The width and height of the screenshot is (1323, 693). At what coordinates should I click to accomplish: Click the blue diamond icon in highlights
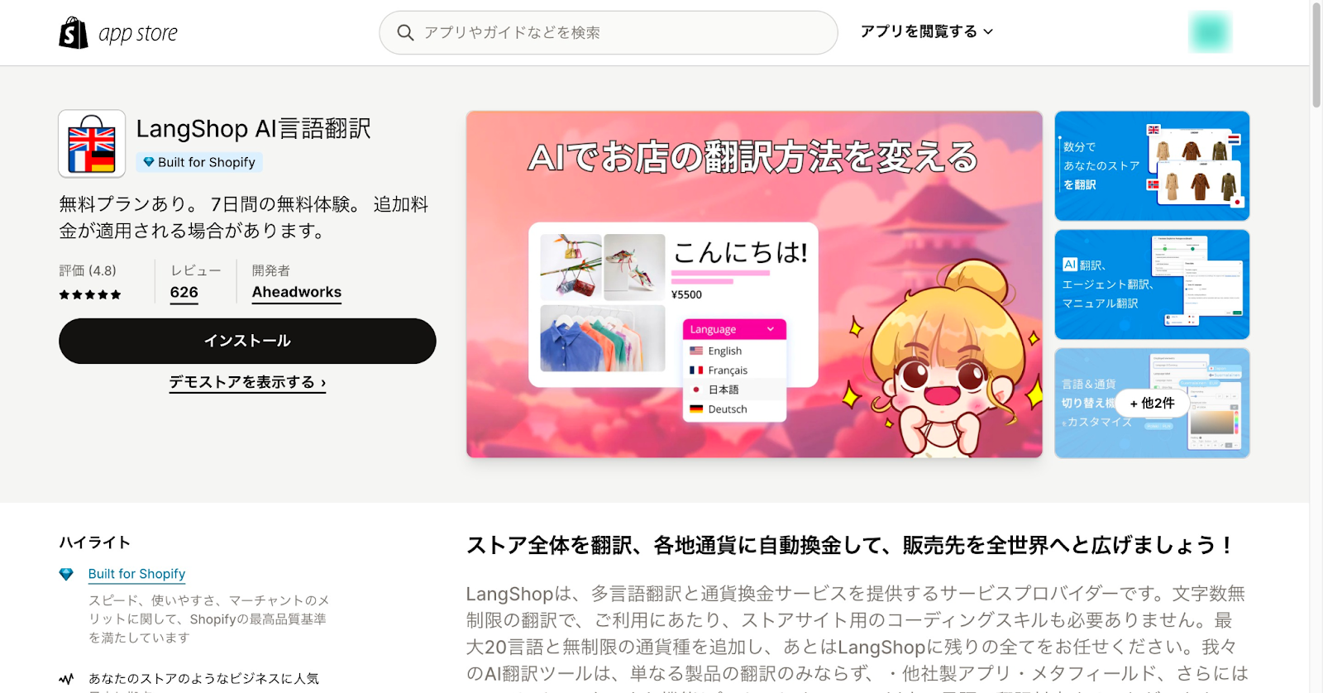point(66,574)
